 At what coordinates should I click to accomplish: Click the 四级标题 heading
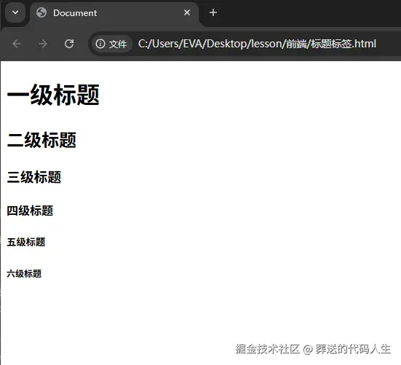pos(30,211)
